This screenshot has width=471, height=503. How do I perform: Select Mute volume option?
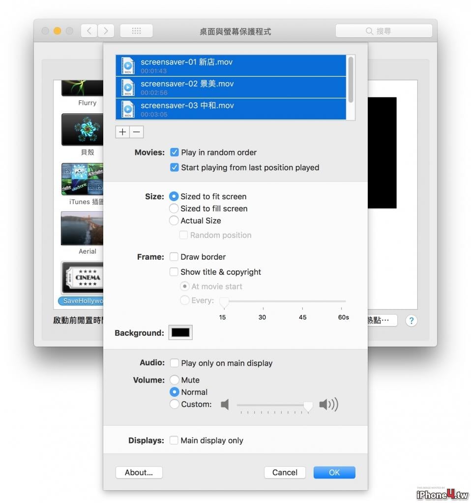[x=175, y=380]
